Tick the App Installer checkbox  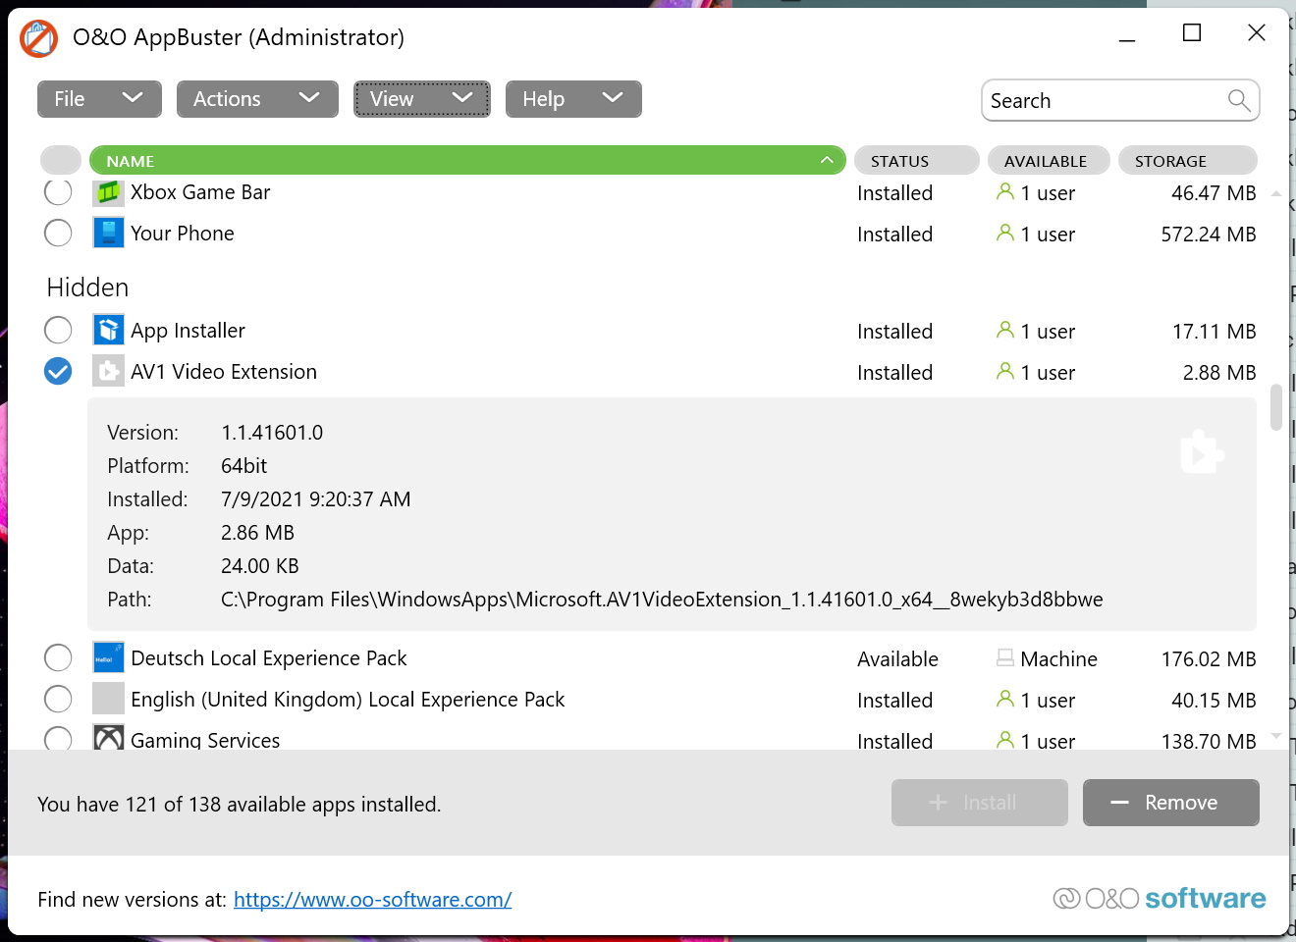point(58,331)
